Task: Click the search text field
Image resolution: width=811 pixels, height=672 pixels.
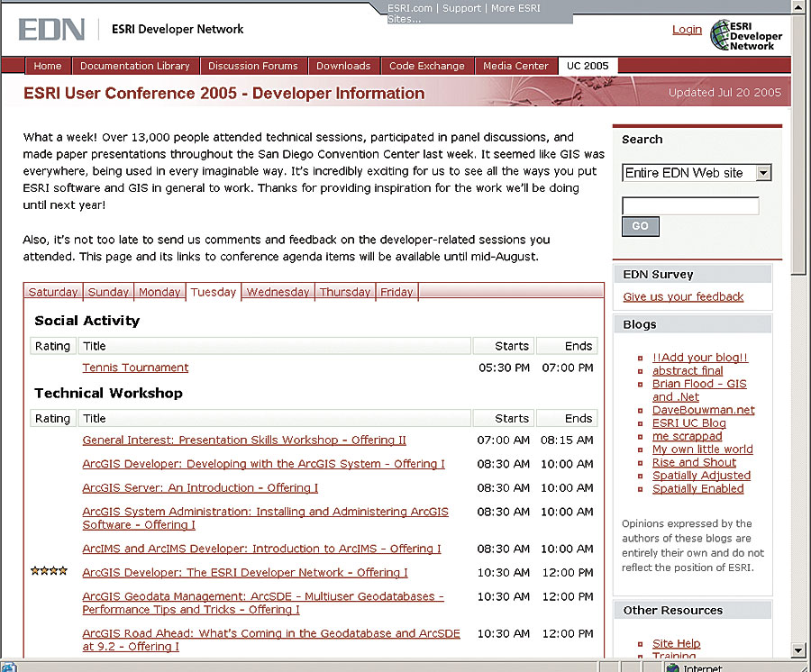Action: pos(690,205)
